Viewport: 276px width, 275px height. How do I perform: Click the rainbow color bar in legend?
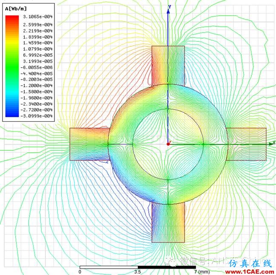(12, 66)
